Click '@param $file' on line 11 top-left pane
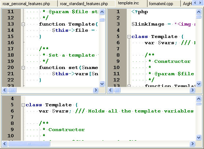 coord(68,12)
